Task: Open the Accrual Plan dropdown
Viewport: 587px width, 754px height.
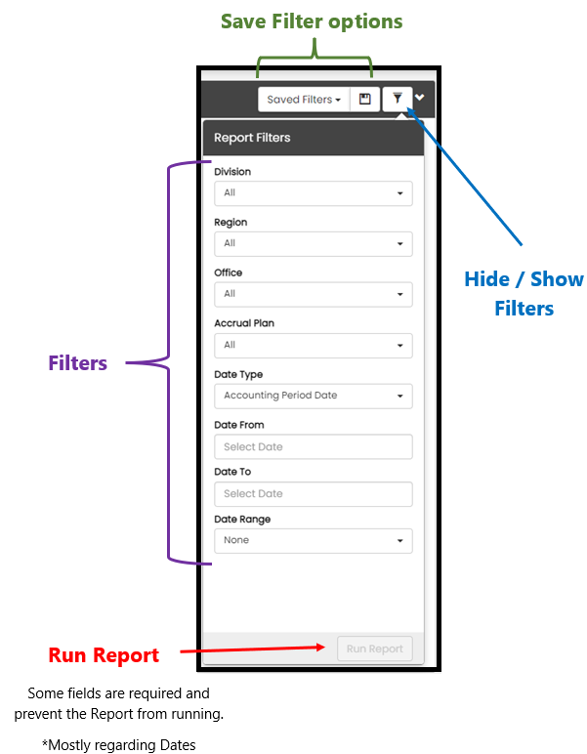Action: tap(314, 346)
